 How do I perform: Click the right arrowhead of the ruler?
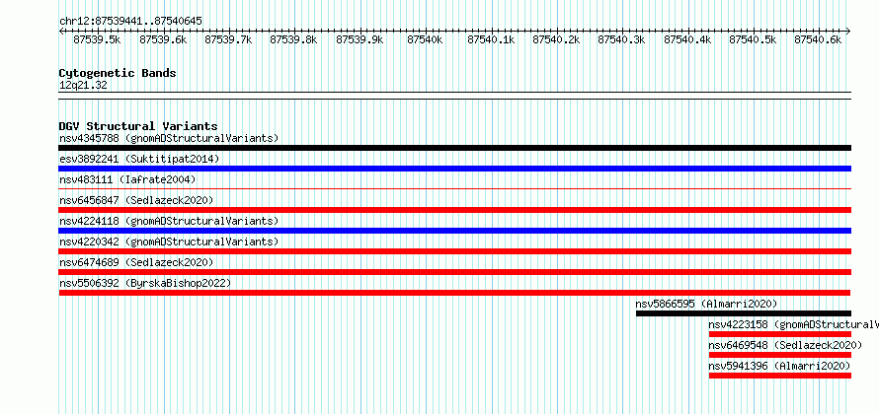(848, 31)
